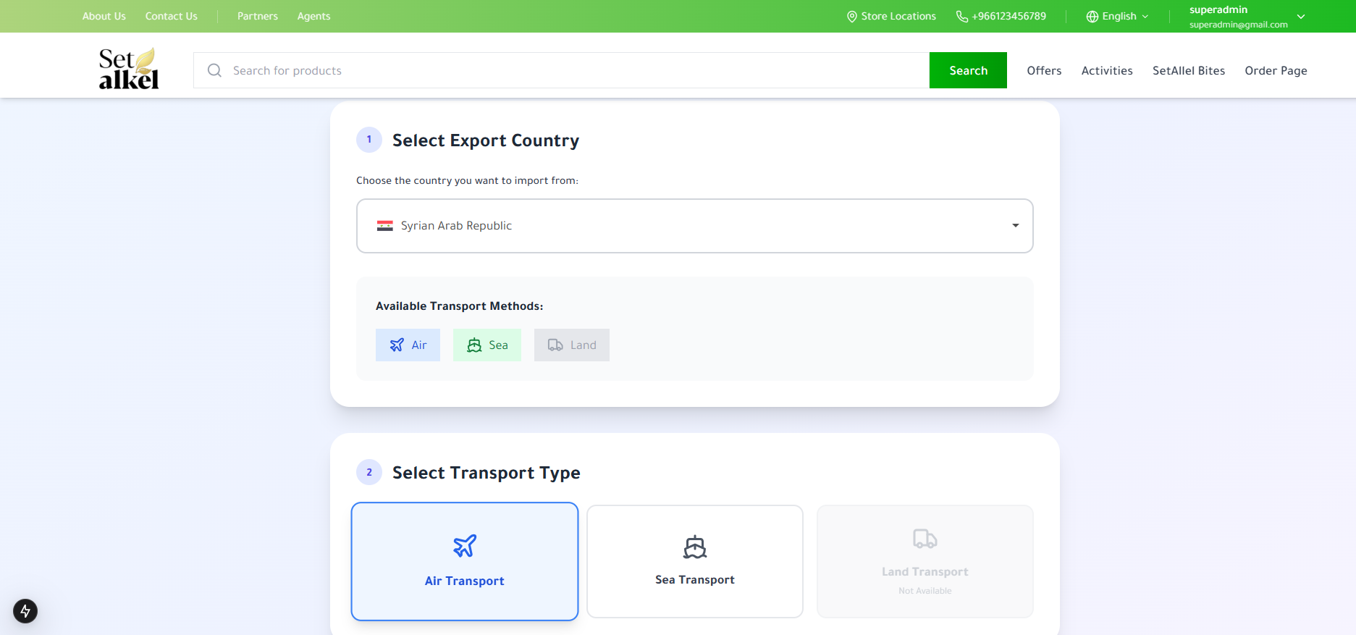Open the superadmin user menu

1247,16
